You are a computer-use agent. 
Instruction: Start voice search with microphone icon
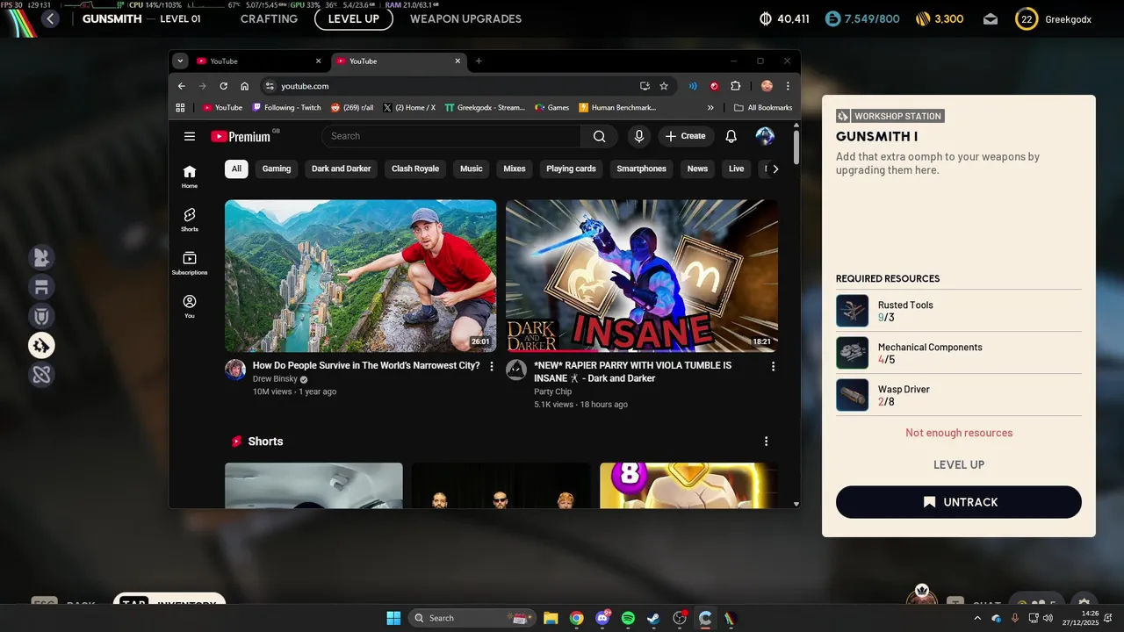click(639, 136)
